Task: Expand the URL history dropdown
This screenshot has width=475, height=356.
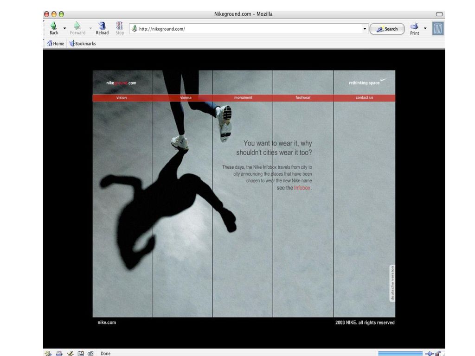Action: [365, 29]
